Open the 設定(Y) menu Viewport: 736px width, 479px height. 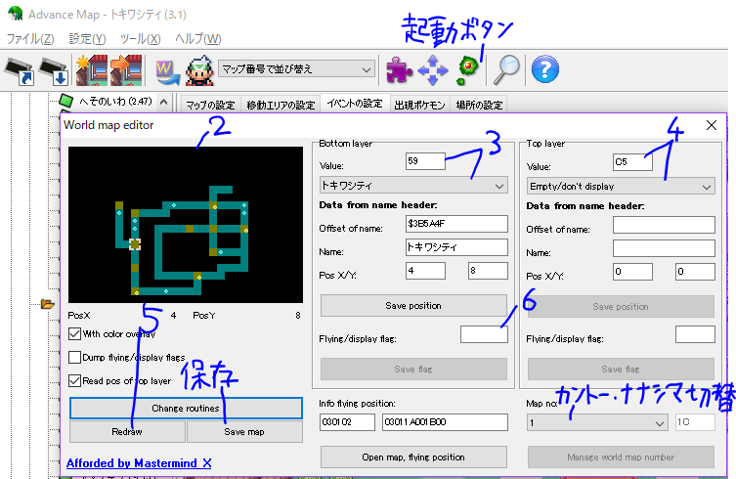[x=87, y=38]
